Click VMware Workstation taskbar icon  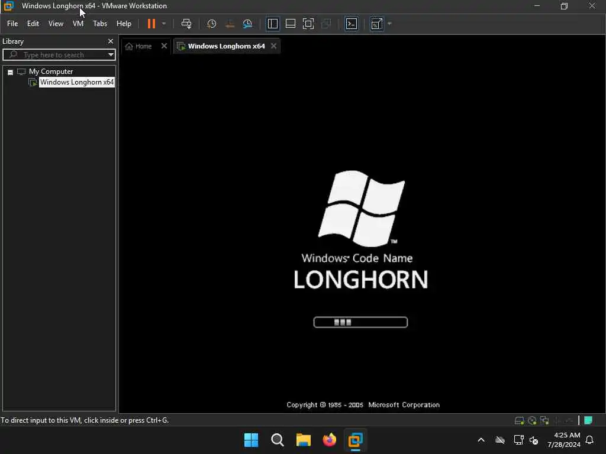pos(355,440)
